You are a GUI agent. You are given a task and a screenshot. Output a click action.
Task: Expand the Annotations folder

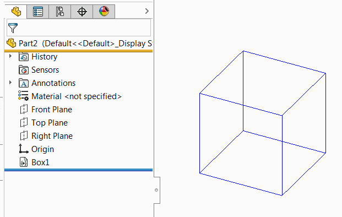pos(10,83)
